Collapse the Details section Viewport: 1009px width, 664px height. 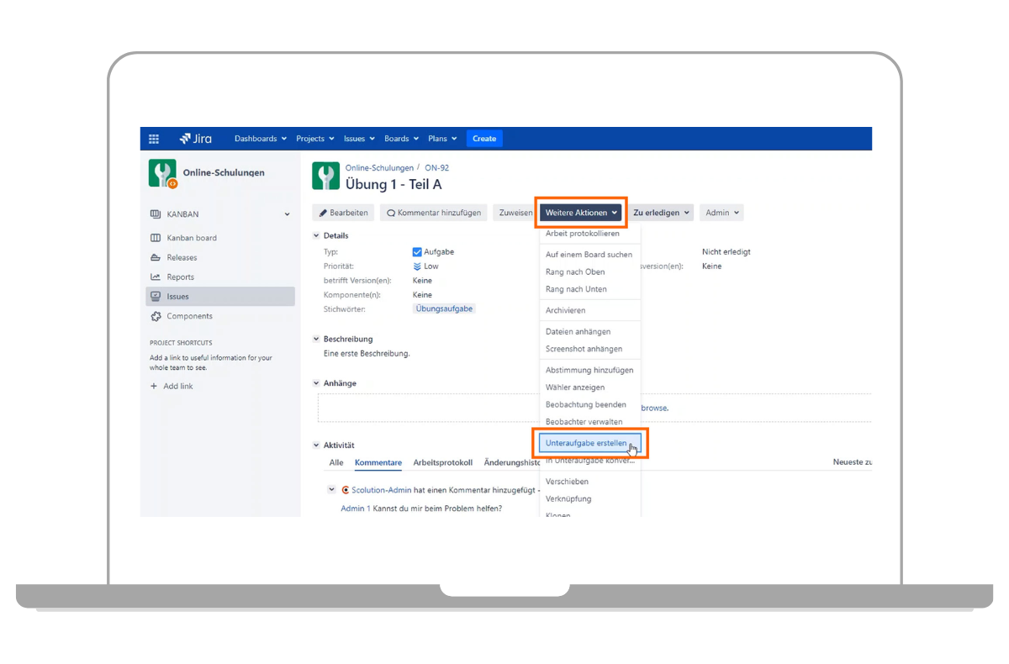coord(317,236)
